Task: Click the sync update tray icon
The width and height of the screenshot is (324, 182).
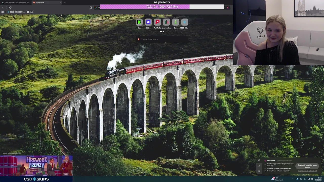Action: point(297,179)
